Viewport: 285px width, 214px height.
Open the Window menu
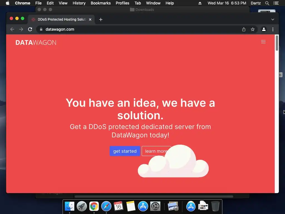pyautogui.click(x=153, y=3)
